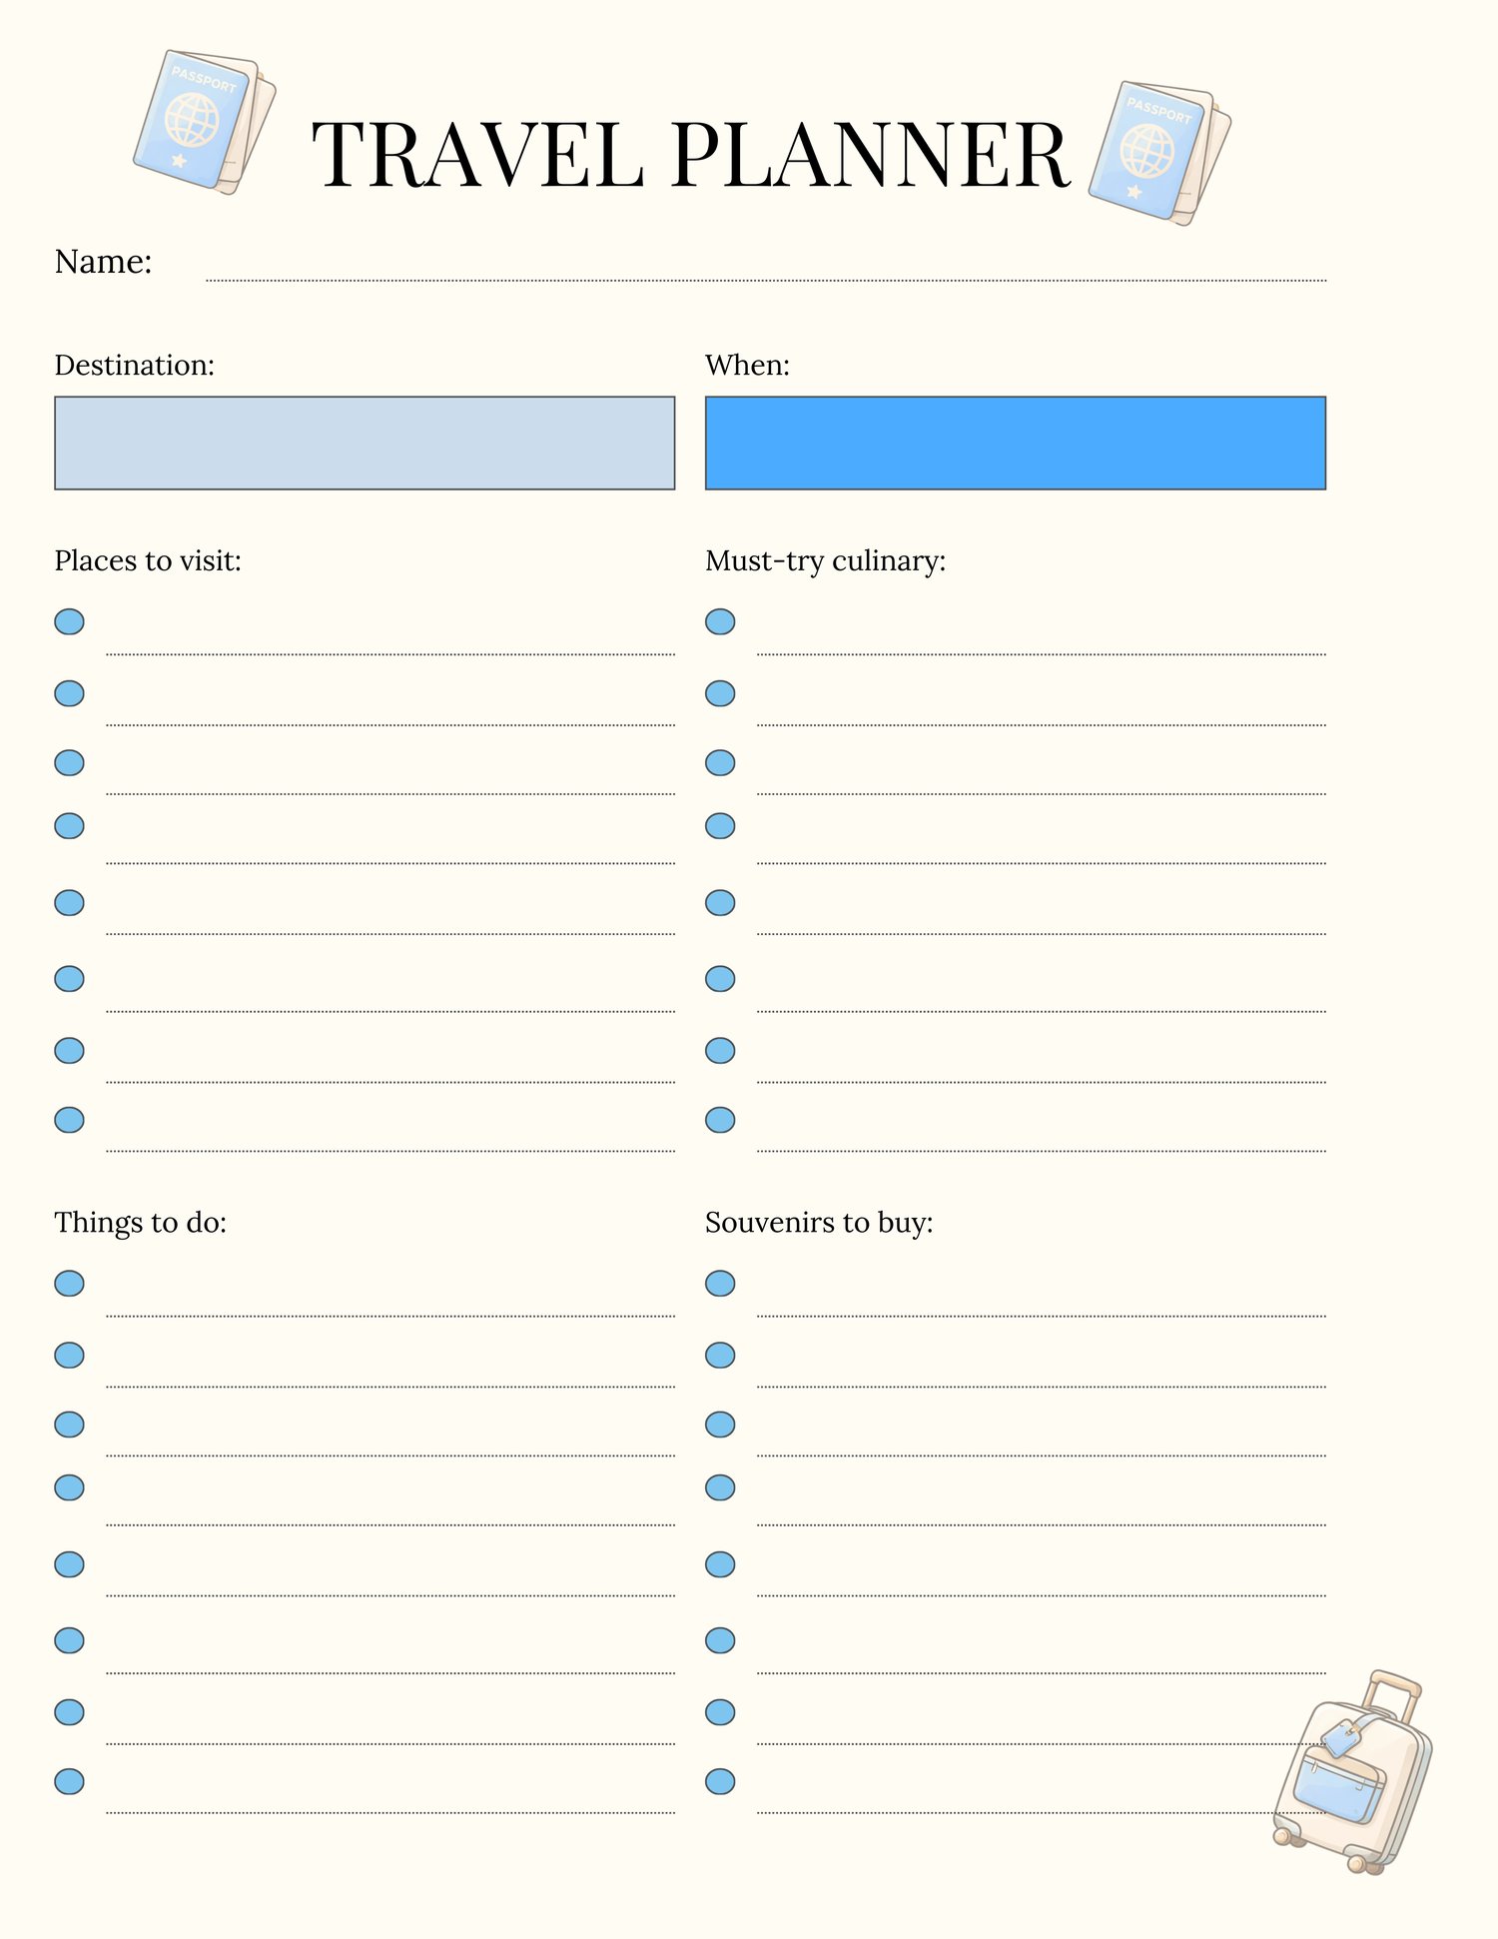Check the last Places to visit bullet

click(69, 1120)
